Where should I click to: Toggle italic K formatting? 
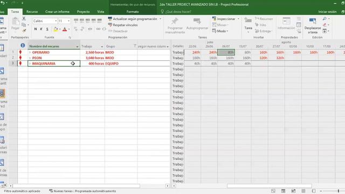(x=41, y=29)
